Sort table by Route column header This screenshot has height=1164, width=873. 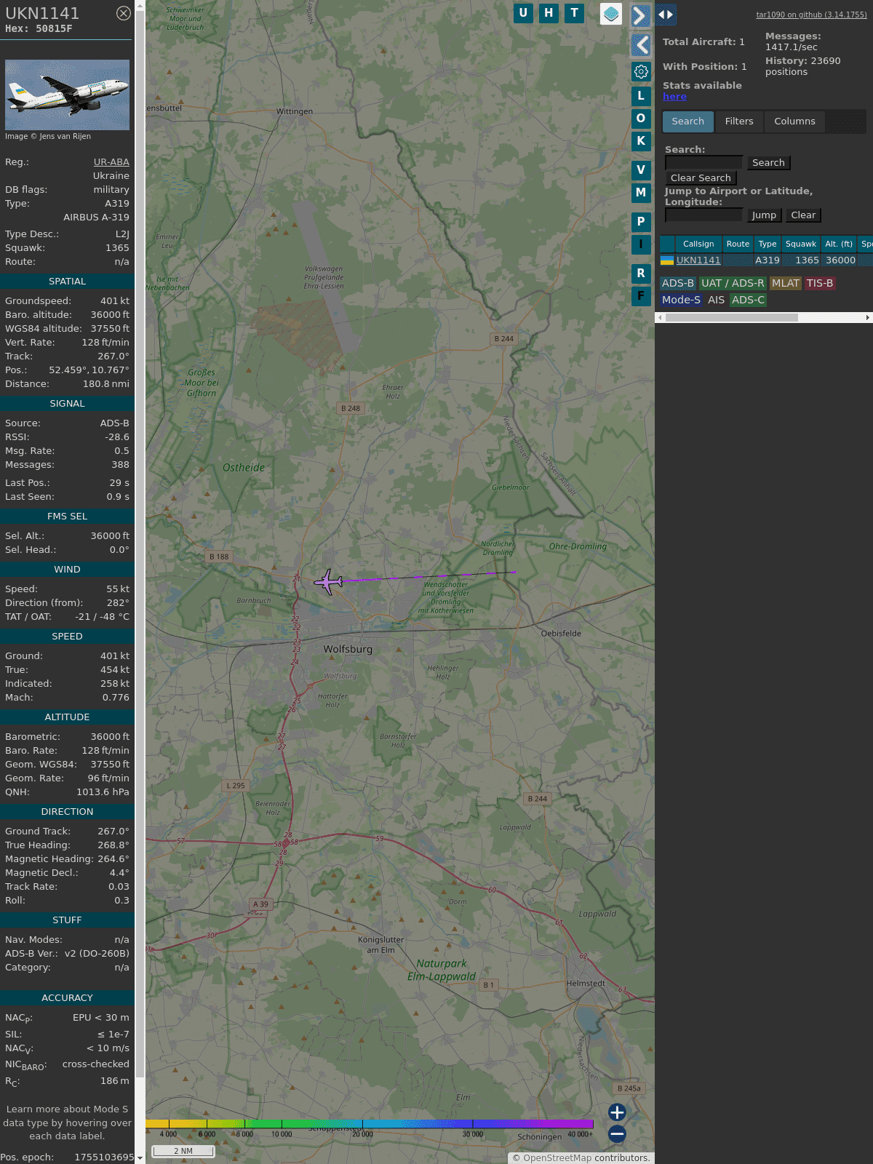738,244
